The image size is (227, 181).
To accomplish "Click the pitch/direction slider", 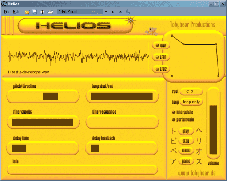I will pyautogui.click(x=43, y=96).
